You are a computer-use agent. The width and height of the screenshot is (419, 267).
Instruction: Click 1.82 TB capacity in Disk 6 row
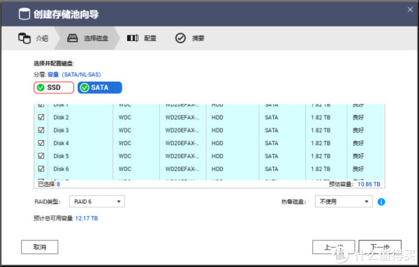pyautogui.click(x=321, y=169)
